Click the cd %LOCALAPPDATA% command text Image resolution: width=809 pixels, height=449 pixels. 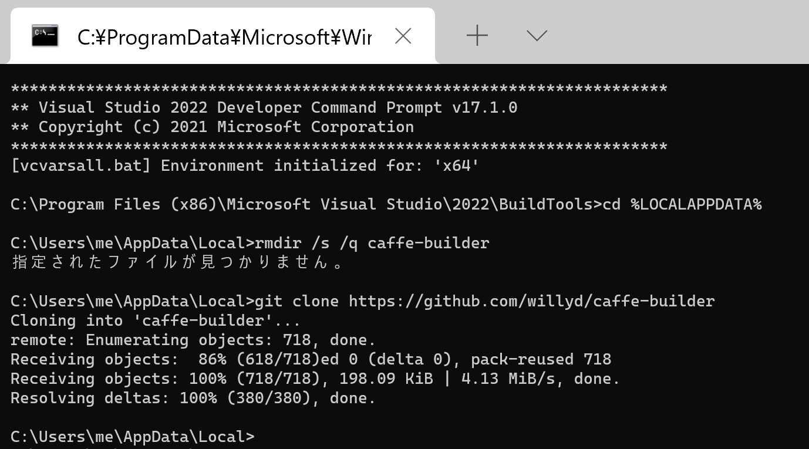[683, 204]
